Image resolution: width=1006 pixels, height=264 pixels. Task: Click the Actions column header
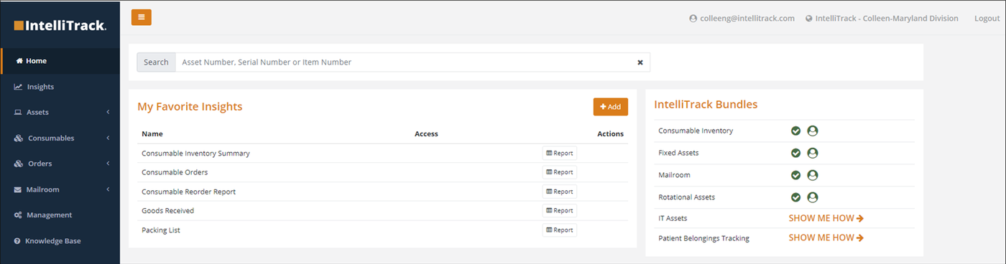pos(610,134)
